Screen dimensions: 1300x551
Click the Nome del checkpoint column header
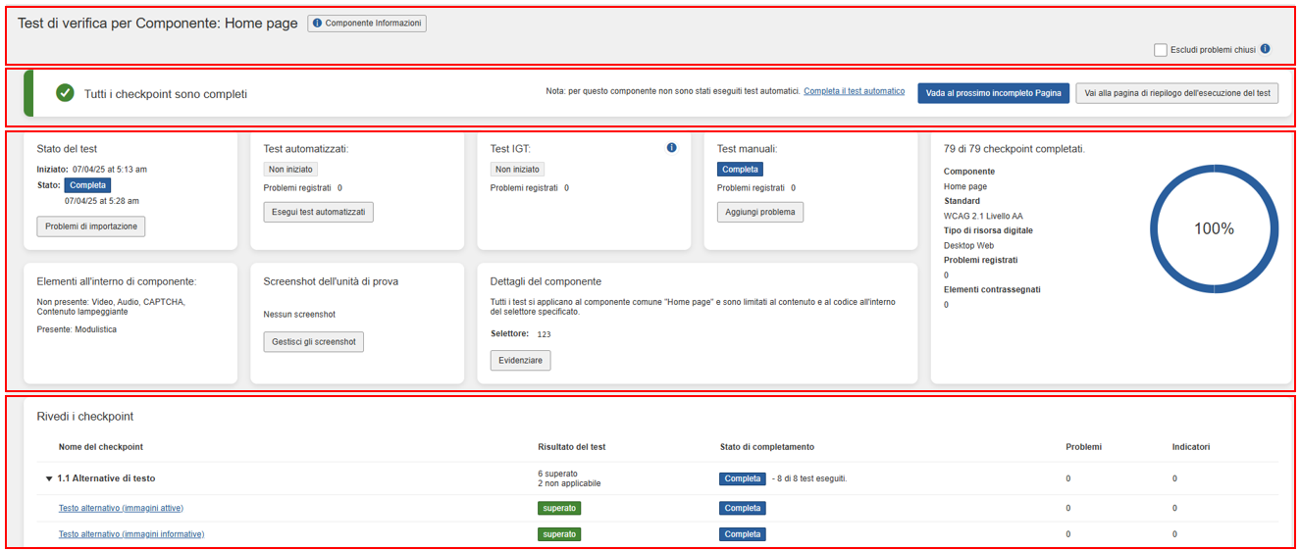(x=100, y=447)
